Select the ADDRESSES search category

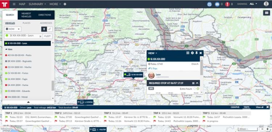coord(46,23)
